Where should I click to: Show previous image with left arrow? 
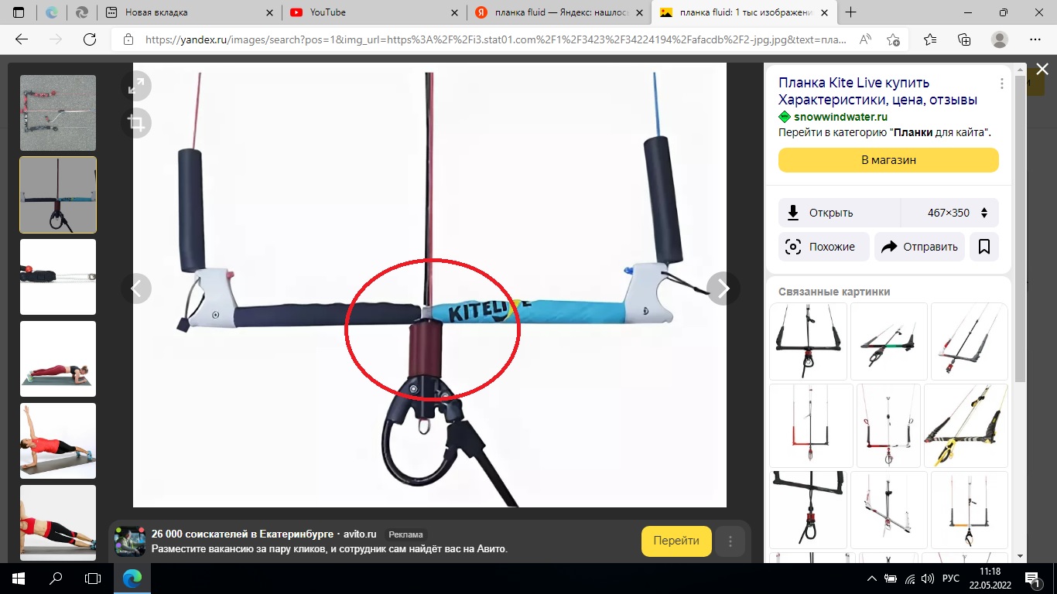[136, 288]
